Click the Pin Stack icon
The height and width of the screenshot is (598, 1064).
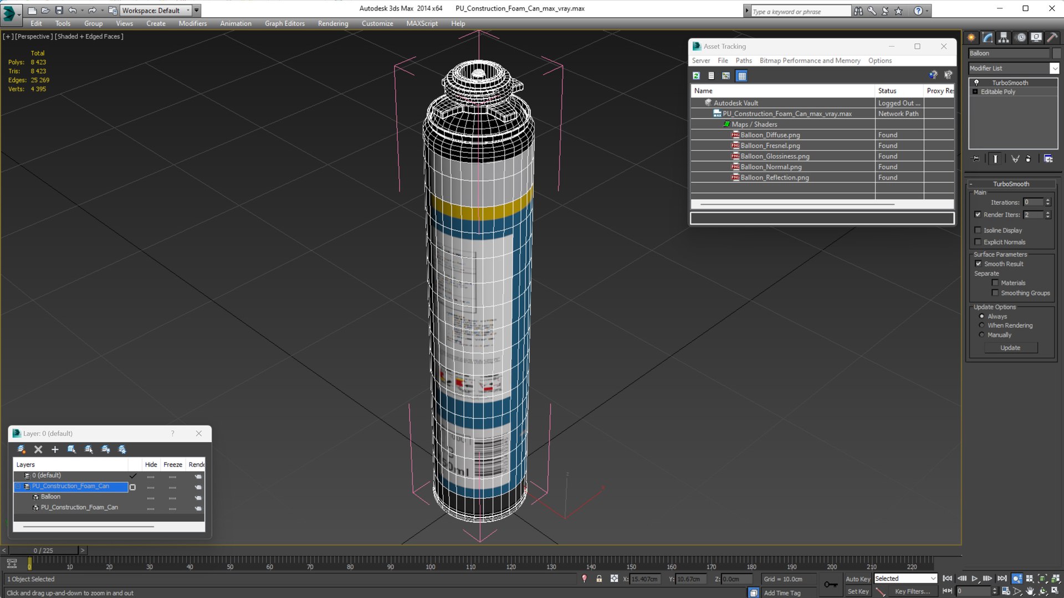click(x=976, y=159)
